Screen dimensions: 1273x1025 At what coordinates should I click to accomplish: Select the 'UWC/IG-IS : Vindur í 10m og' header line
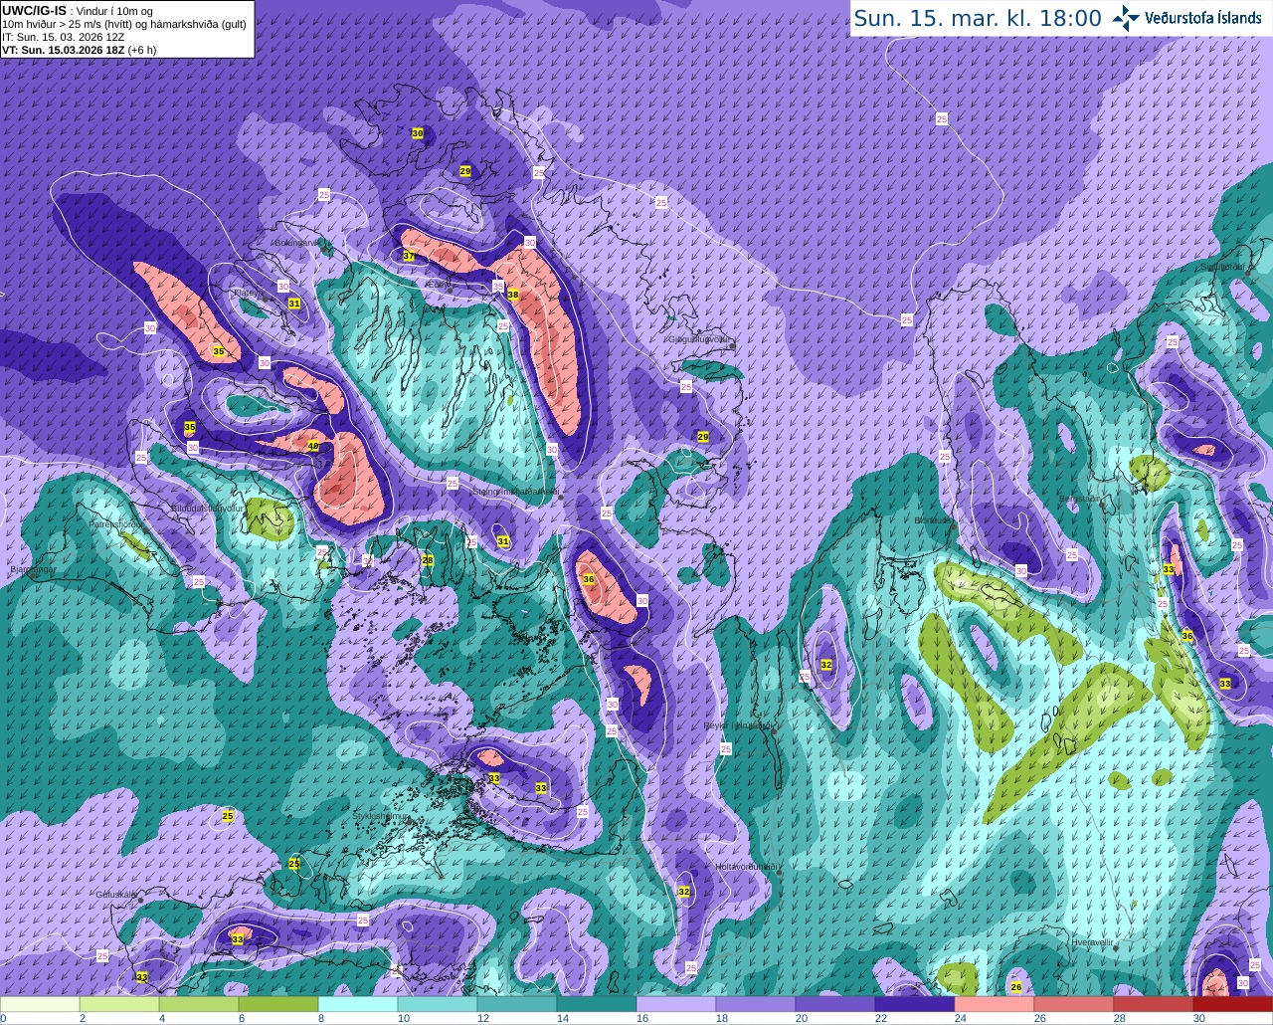point(77,10)
